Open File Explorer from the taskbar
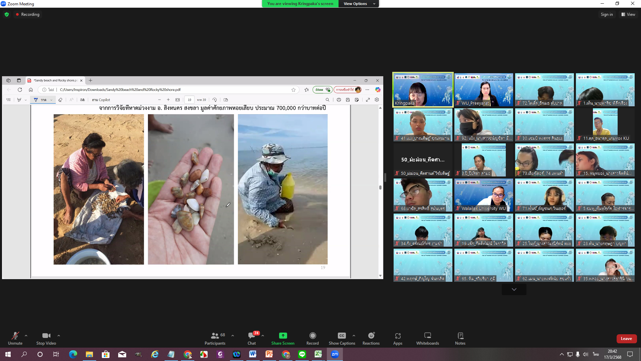Screen dimensions: 641x361 [x=89, y=354]
